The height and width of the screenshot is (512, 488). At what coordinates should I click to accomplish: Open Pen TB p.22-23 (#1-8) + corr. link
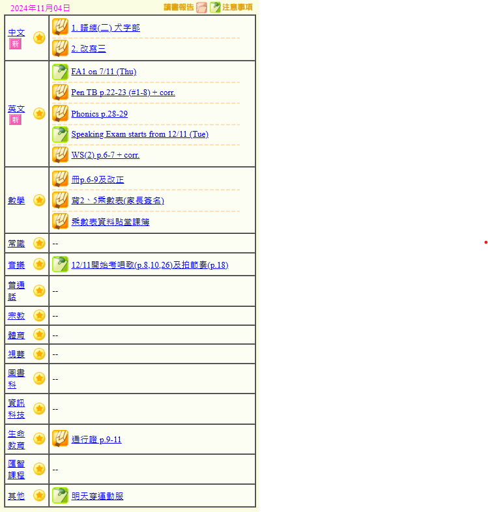point(123,92)
